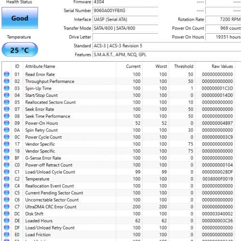Screen dimensions: 241x241
Task: Click the Transfer Mode field SATA/600
Action: pos(125,28)
